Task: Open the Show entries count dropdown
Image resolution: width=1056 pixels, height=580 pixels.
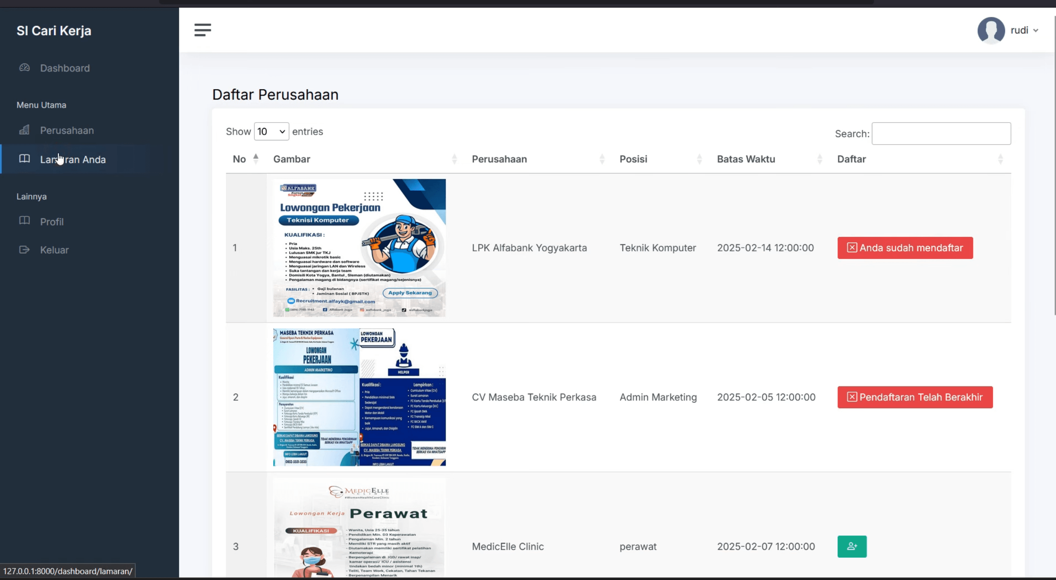Action: click(271, 131)
